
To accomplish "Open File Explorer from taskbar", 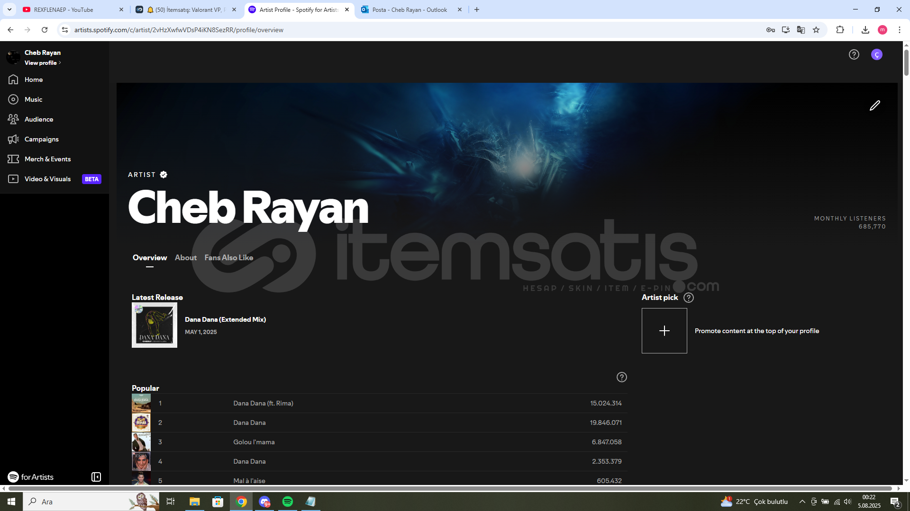I will coord(195,502).
